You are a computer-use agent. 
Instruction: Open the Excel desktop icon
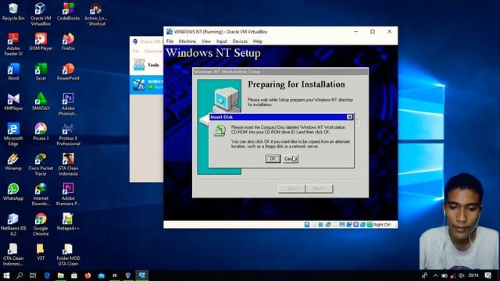click(41, 72)
